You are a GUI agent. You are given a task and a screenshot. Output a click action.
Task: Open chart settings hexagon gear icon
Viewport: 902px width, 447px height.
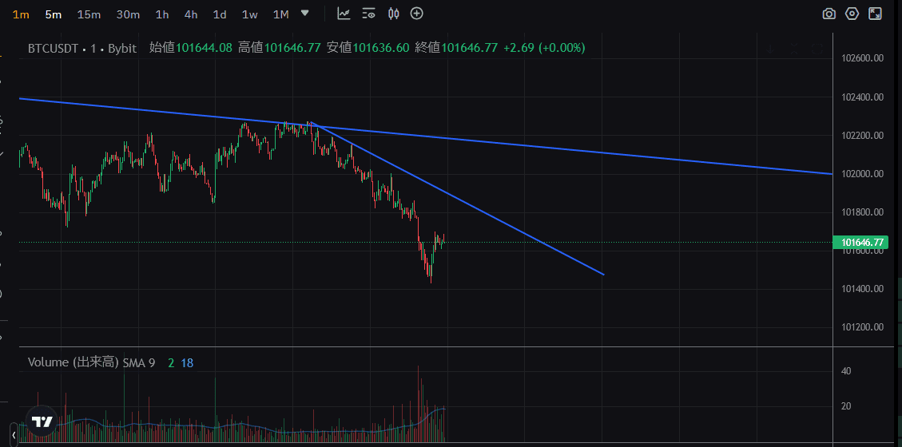pyautogui.click(x=852, y=14)
